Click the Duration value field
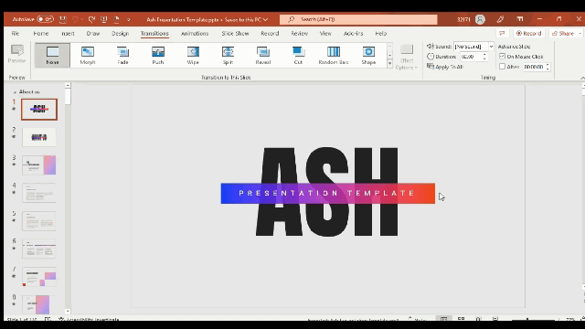Screen dimensions: 585x329 click(471, 57)
